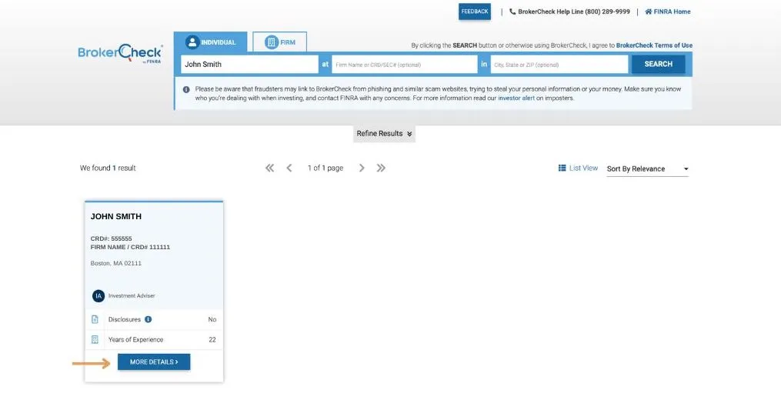Expand the Refine Results panel
The height and width of the screenshot is (400, 781).
tap(384, 134)
